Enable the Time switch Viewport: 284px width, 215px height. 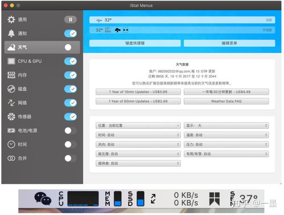click(71, 144)
